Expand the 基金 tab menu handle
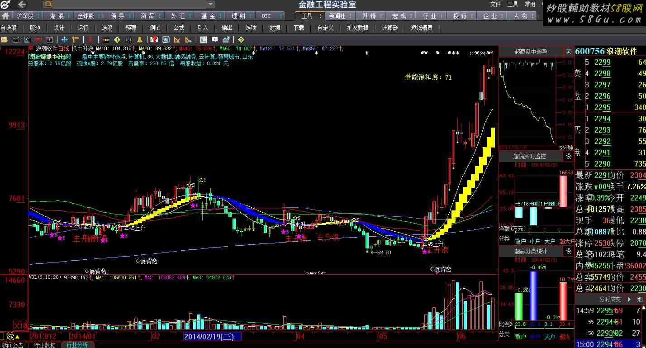The height and width of the screenshot is (348, 646). [220, 16]
